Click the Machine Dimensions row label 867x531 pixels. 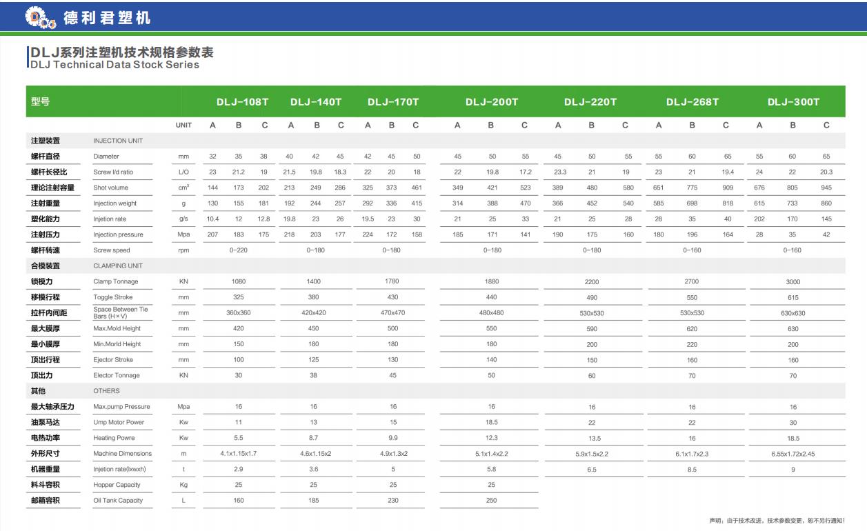(122, 453)
